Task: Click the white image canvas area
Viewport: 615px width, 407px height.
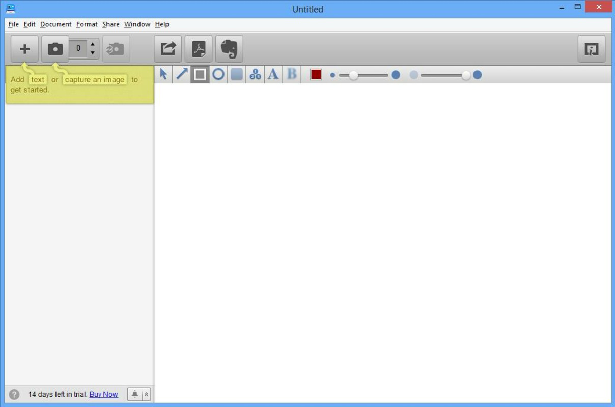Action: coord(383,243)
